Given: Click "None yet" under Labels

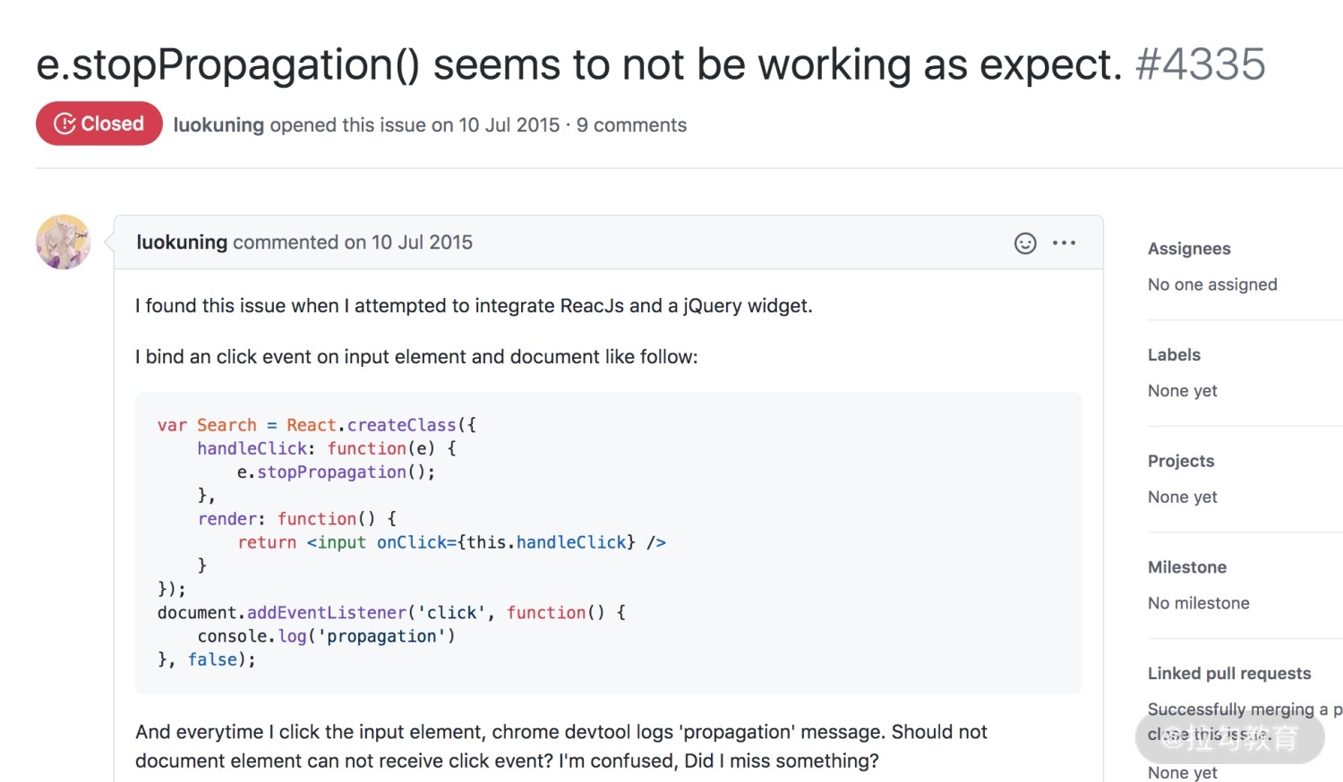Looking at the screenshot, I should [x=1182, y=391].
